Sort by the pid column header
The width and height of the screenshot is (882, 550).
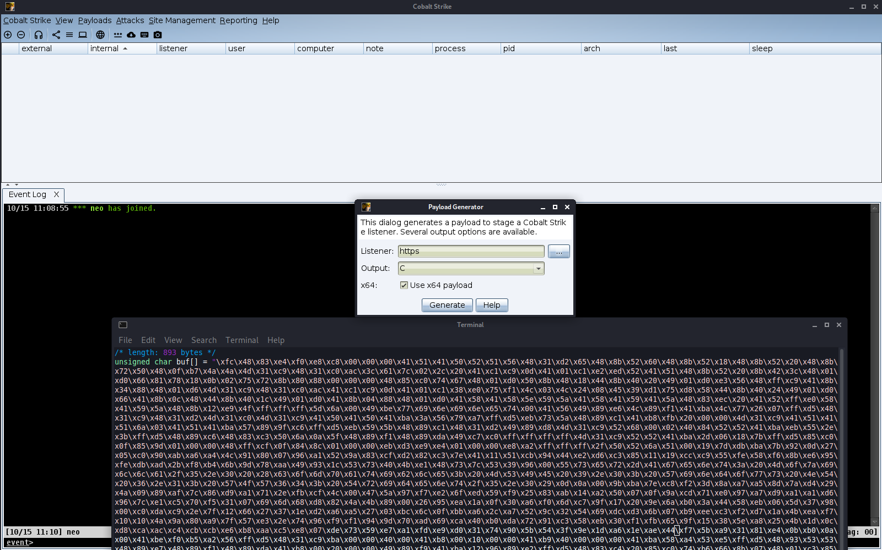click(x=541, y=48)
